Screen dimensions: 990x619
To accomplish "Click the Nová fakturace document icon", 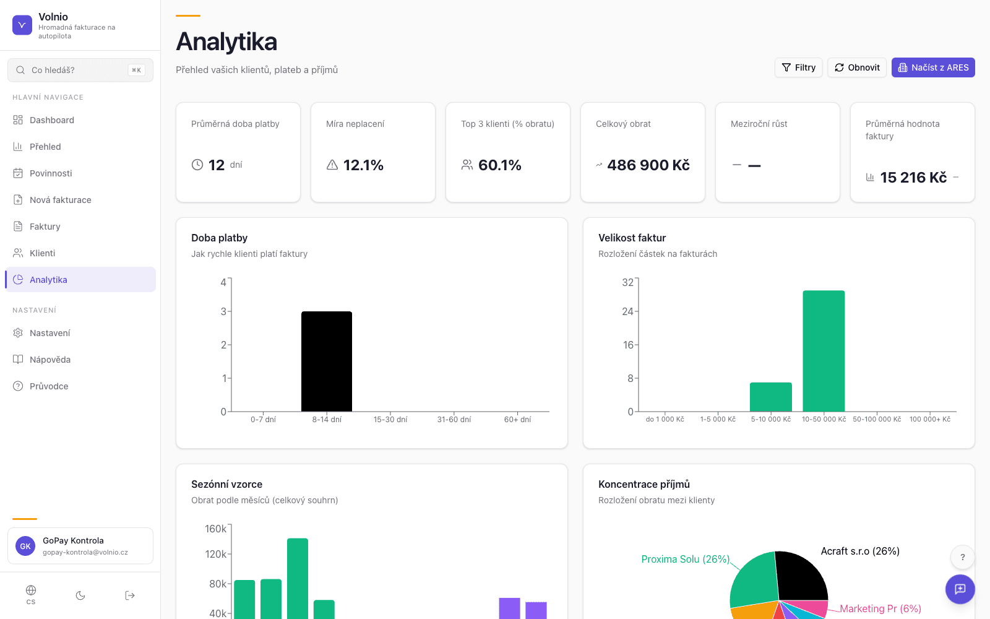I will coord(18,200).
